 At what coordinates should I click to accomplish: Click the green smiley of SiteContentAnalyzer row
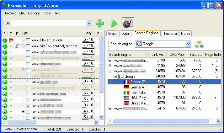point(5,46)
